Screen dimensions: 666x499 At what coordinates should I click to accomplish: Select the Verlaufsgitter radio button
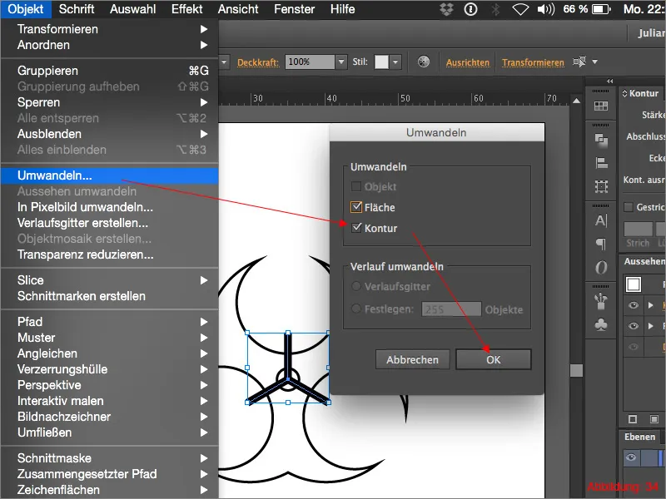click(356, 286)
